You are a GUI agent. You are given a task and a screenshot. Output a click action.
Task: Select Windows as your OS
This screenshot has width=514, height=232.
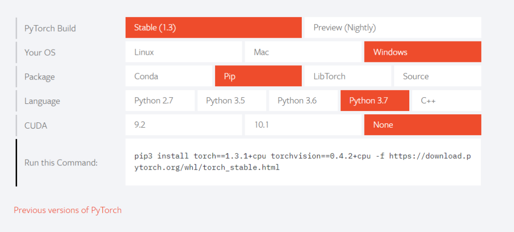click(x=423, y=52)
